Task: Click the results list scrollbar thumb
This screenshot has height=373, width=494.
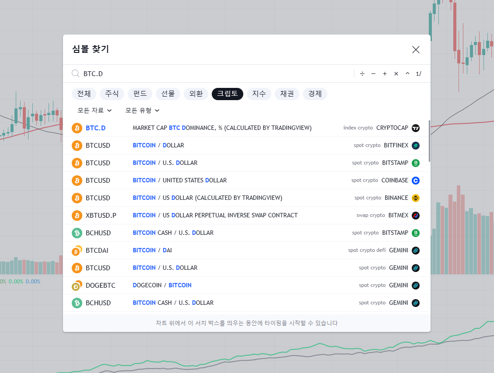Action: point(429,141)
